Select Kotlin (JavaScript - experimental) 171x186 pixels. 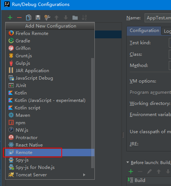(50, 100)
